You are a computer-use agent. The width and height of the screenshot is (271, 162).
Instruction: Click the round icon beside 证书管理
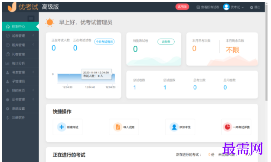point(8,99)
